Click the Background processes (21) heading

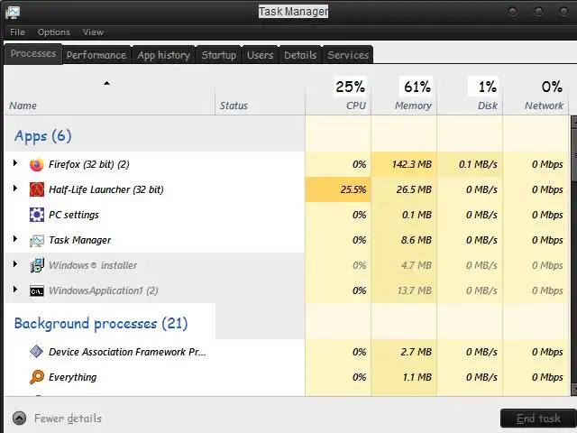click(101, 324)
